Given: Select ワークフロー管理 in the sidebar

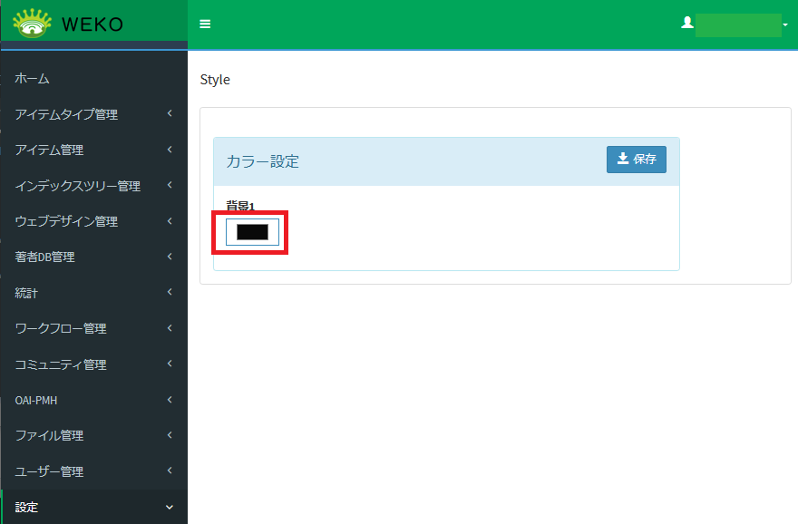Looking at the screenshot, I should tap(61, 328).
